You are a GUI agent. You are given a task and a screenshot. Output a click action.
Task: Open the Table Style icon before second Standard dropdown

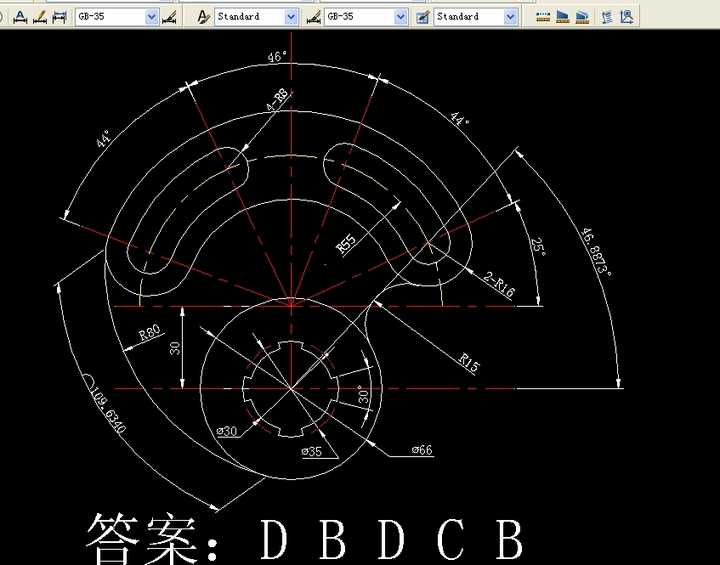pos(422,17)
